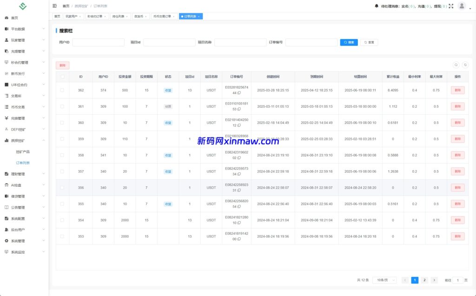Toggle fullscreen with the expand icon

coord(451,6)
